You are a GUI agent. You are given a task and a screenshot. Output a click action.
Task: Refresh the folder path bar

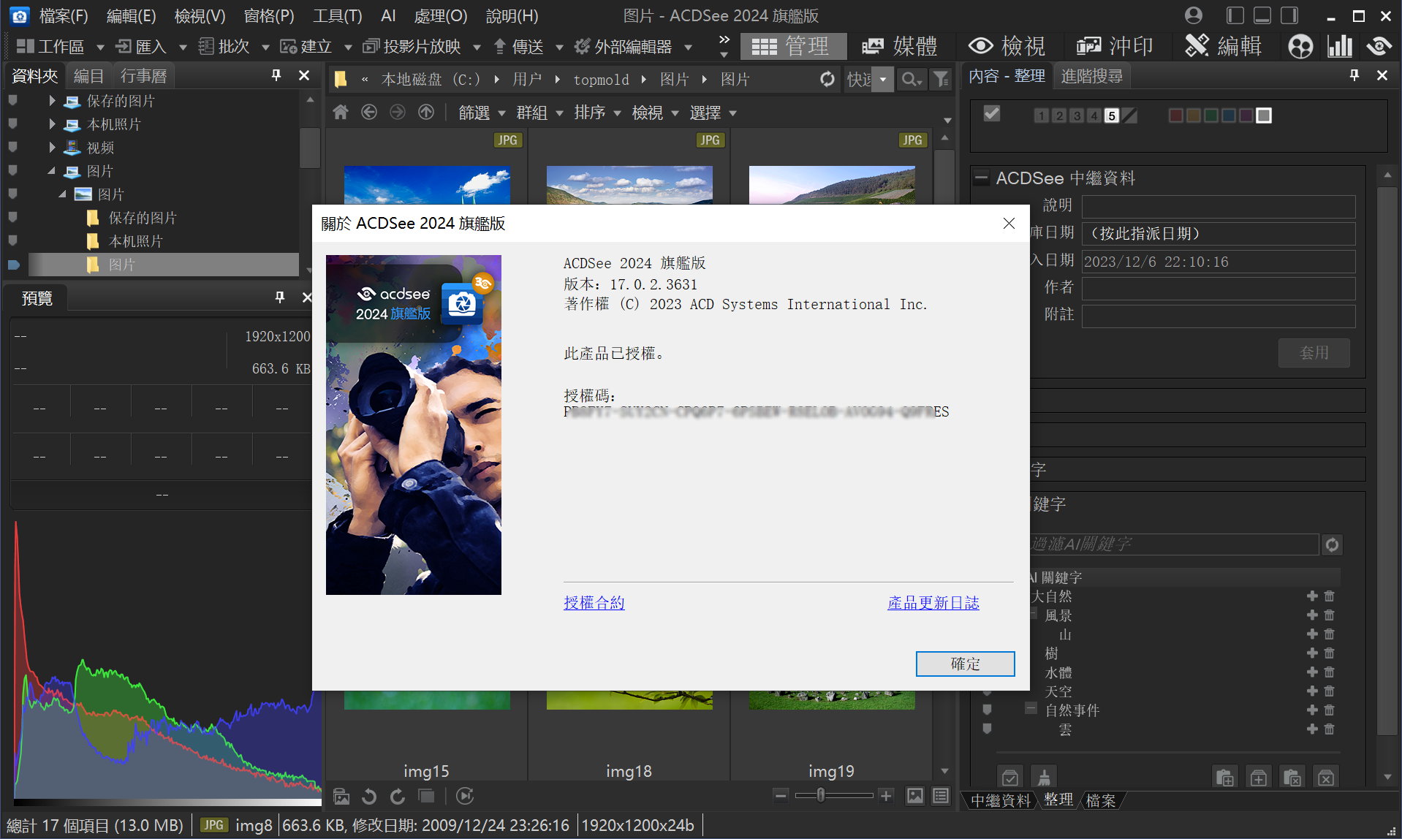[x=827, y=79]
